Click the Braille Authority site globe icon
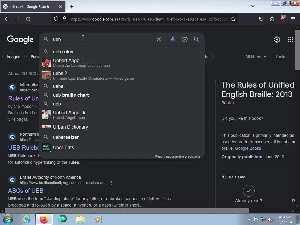 click(12, 180)
